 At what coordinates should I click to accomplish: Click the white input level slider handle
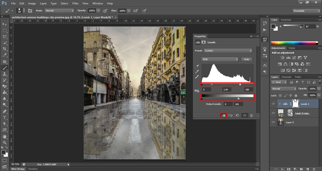240,84
